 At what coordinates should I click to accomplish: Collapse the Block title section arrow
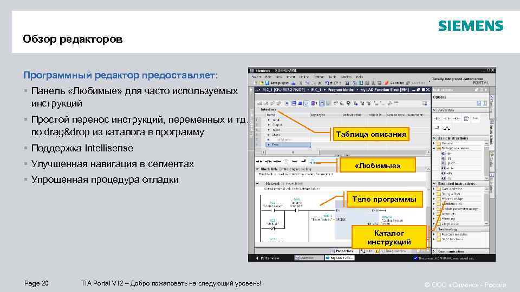(257, 169)
